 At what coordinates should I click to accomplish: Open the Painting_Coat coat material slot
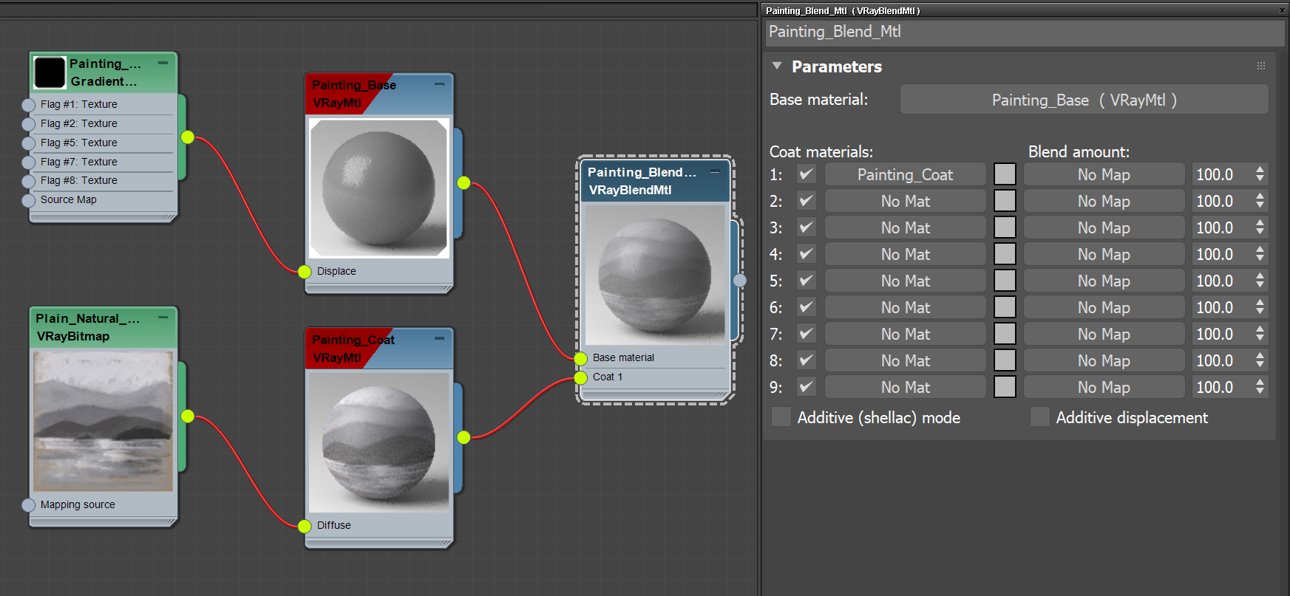[x=905, y=175]
